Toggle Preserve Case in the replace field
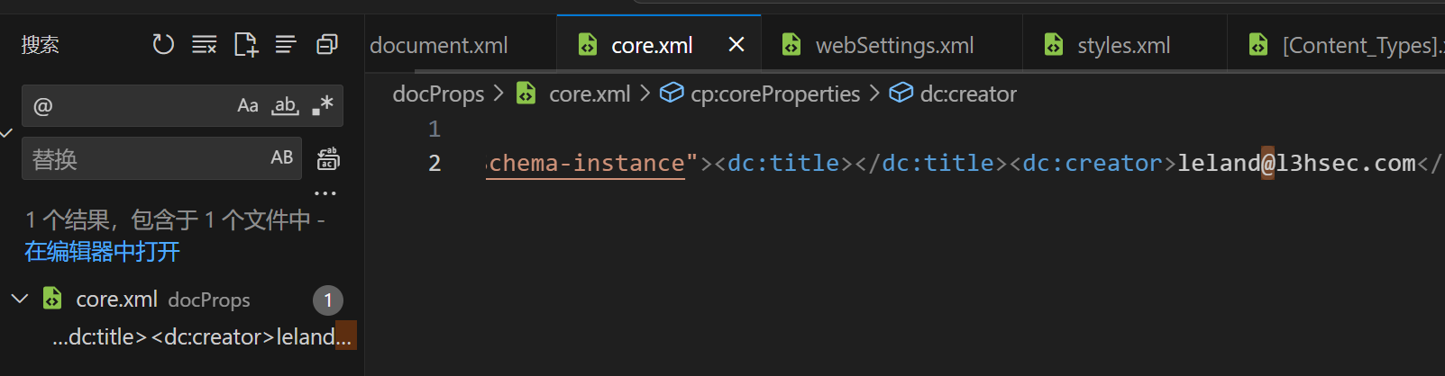 pos(282,158)
